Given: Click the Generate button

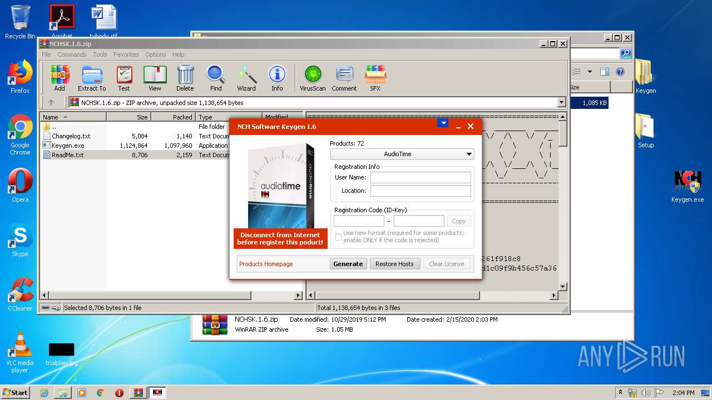Looking at the screenshot, I should click(x=348, y=264).
